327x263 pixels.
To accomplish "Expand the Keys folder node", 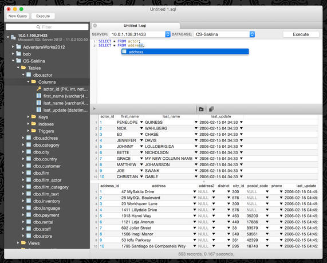I will click(28, 117).
